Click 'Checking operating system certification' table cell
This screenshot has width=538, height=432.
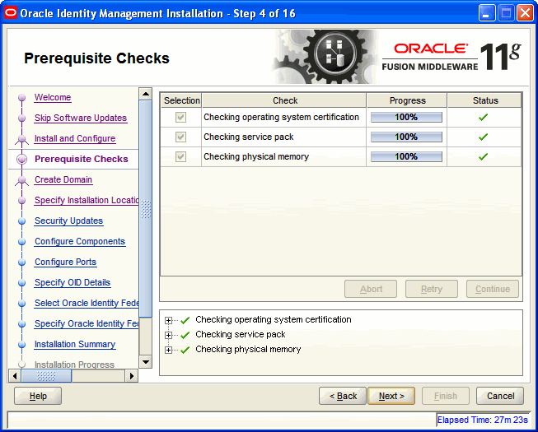tap(283, 117)
